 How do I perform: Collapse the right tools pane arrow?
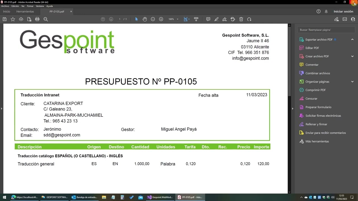[293, 108]
